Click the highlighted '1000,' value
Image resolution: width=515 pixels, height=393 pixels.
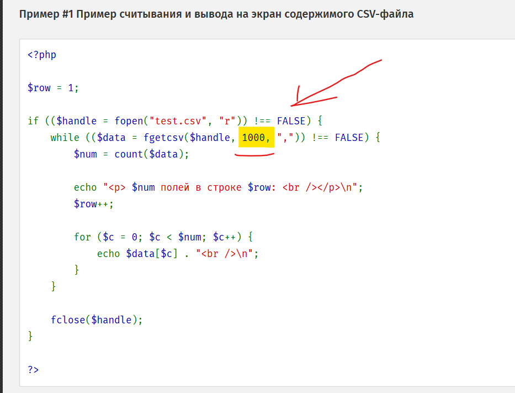[x=256, y=137]
